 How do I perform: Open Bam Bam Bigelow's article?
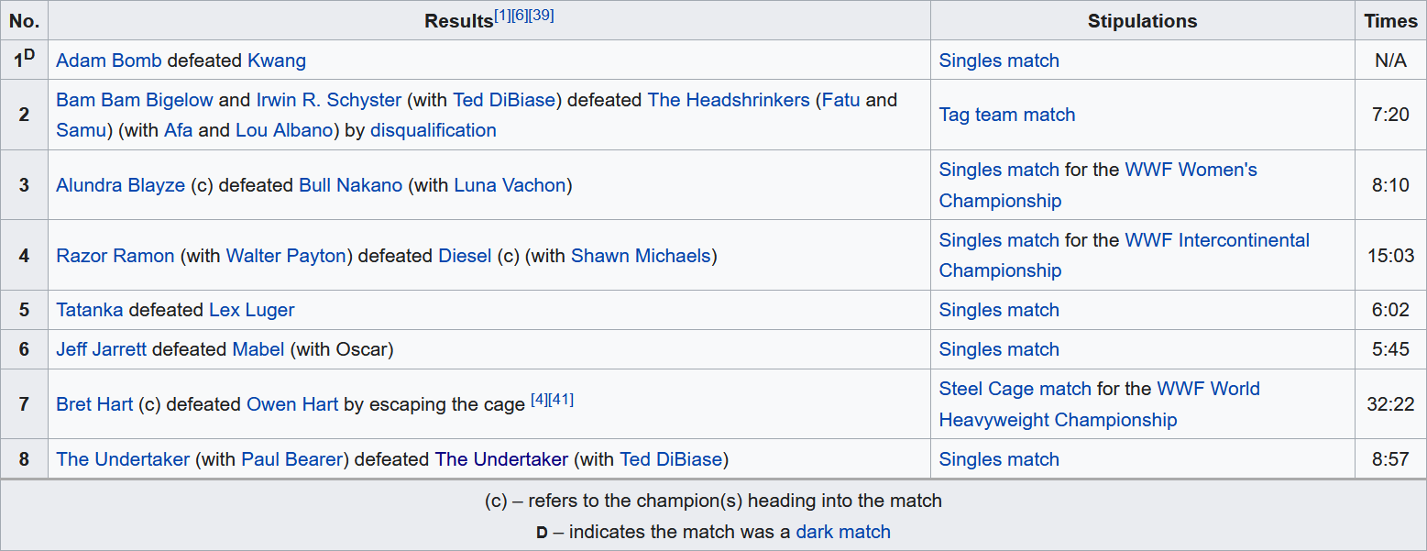point(134,100)
